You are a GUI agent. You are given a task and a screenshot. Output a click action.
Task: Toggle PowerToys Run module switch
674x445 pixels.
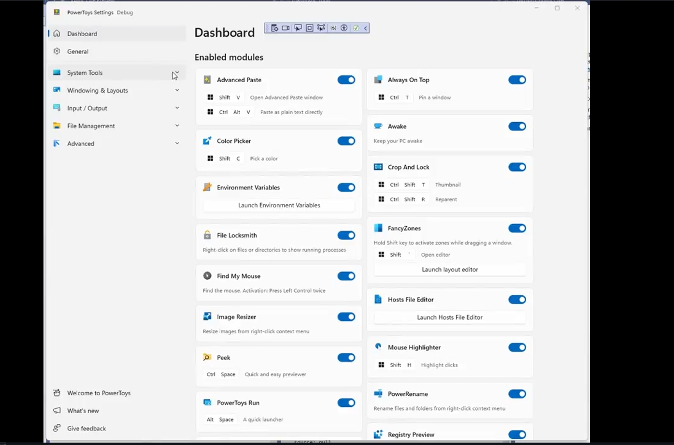[x=346, y=402]
